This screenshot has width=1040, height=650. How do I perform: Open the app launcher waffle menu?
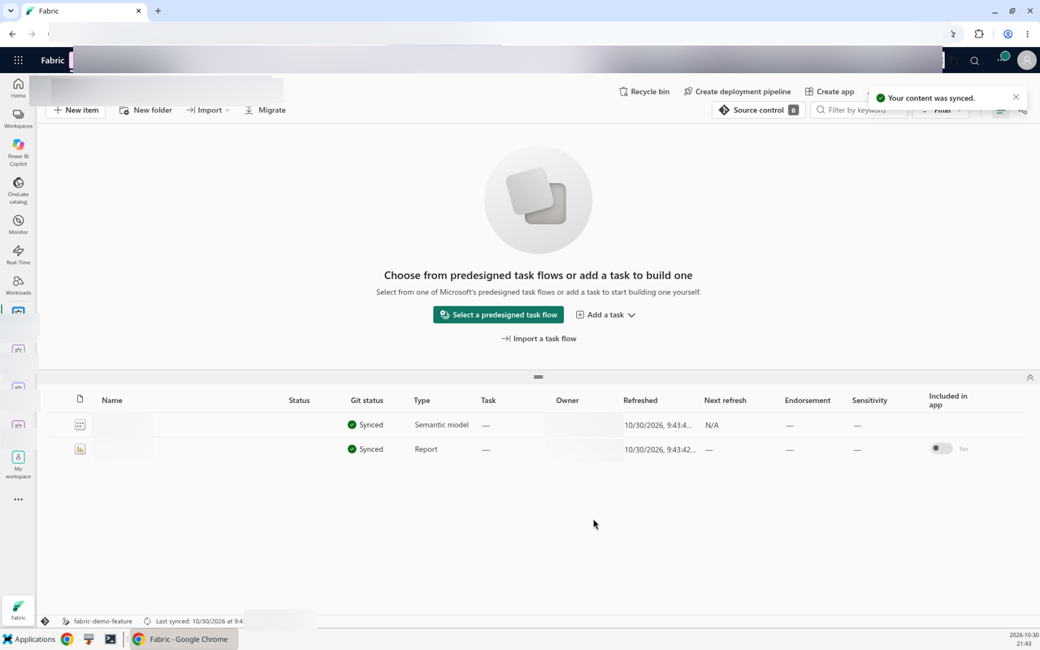click(x=18, y=60)
